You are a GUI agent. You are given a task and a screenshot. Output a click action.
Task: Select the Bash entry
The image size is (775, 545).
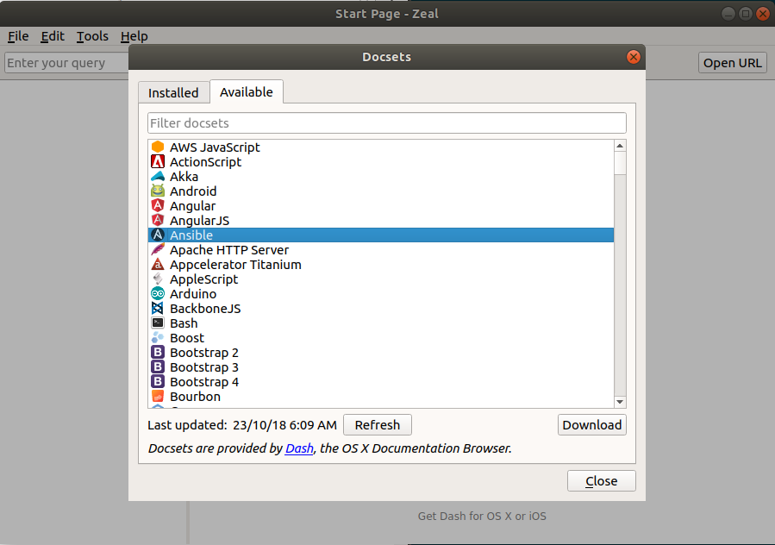(380, 323)
